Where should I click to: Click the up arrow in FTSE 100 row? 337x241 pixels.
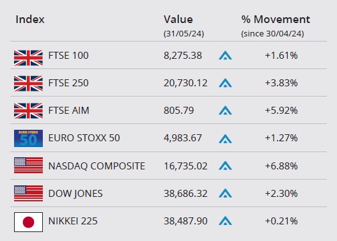point(225,56)
